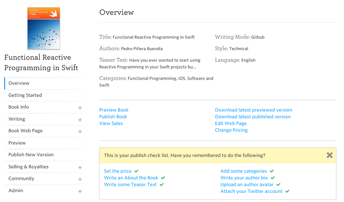Click the Preview Book link
Screen dimensions: 344x202
pos(114,110)
